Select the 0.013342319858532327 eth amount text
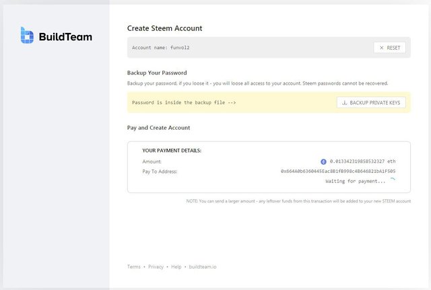 pyautogui.click(x=362, y=161)
